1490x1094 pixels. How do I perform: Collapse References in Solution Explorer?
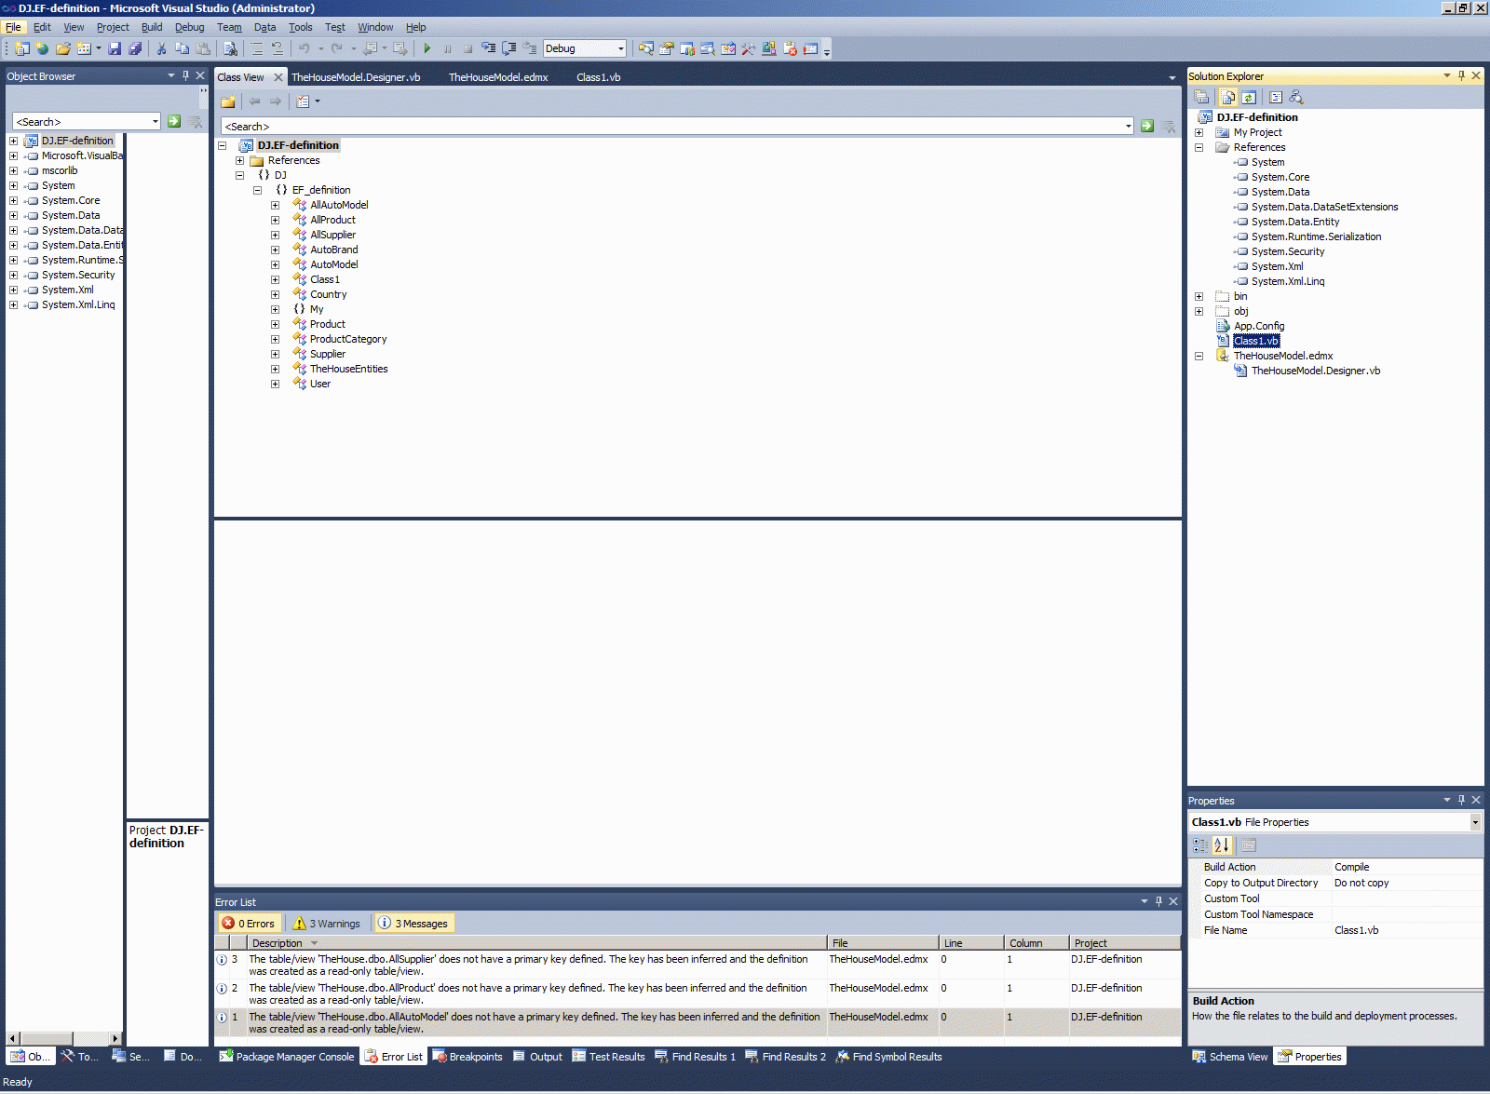[x=1199, y=147]
